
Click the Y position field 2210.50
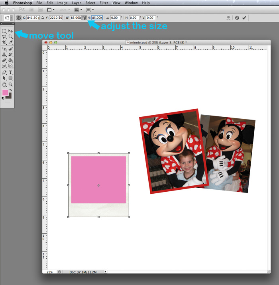pos(56,18)
